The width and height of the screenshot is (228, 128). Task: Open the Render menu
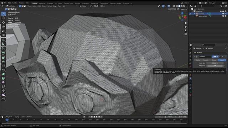pos(15,3)
